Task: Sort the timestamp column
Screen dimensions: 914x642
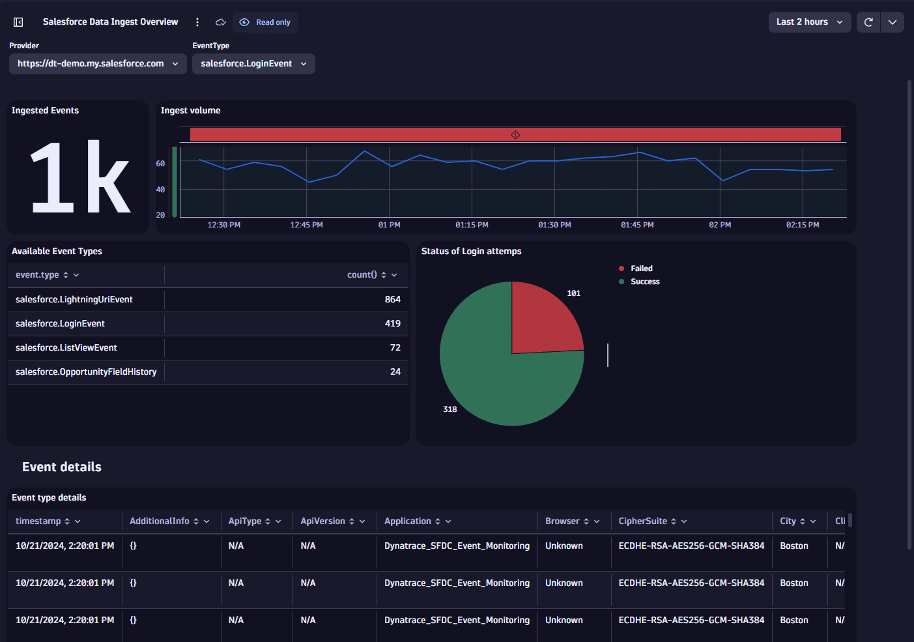Action: [x=67, y=521]
